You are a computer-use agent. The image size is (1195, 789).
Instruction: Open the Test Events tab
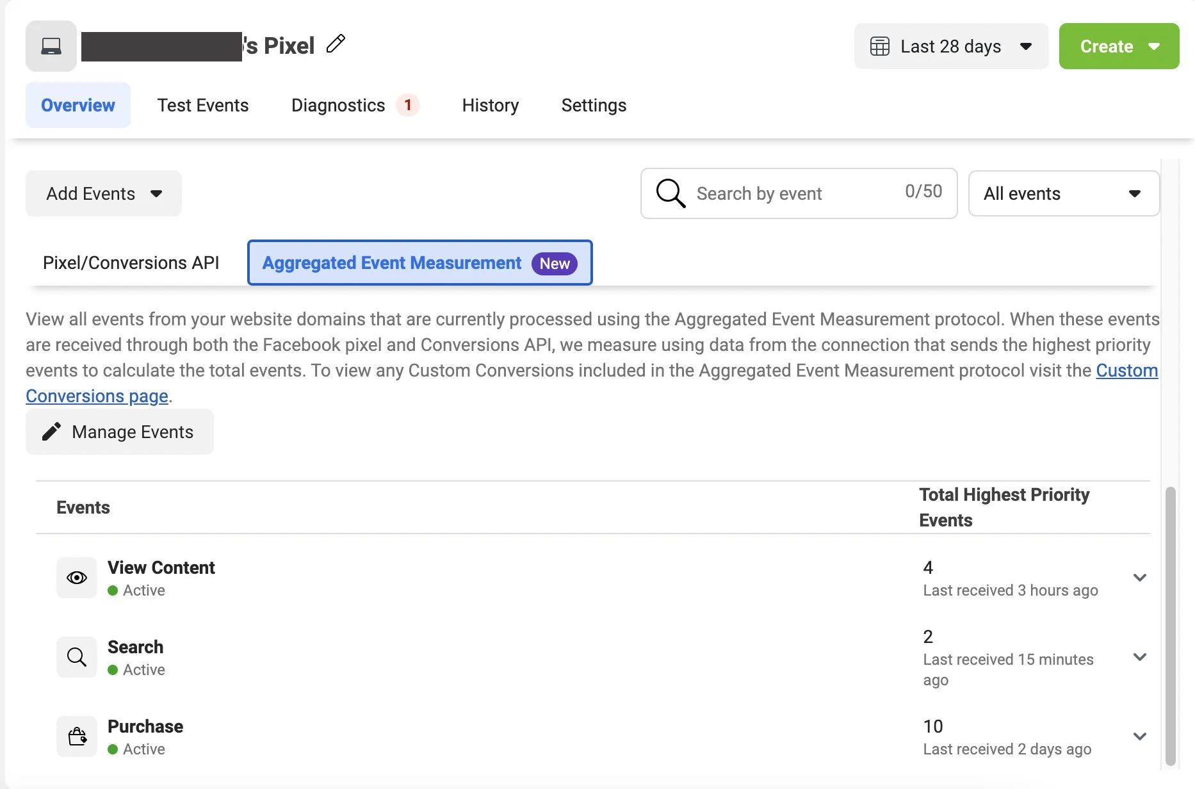pyautogui.click(x=203, y=105)
